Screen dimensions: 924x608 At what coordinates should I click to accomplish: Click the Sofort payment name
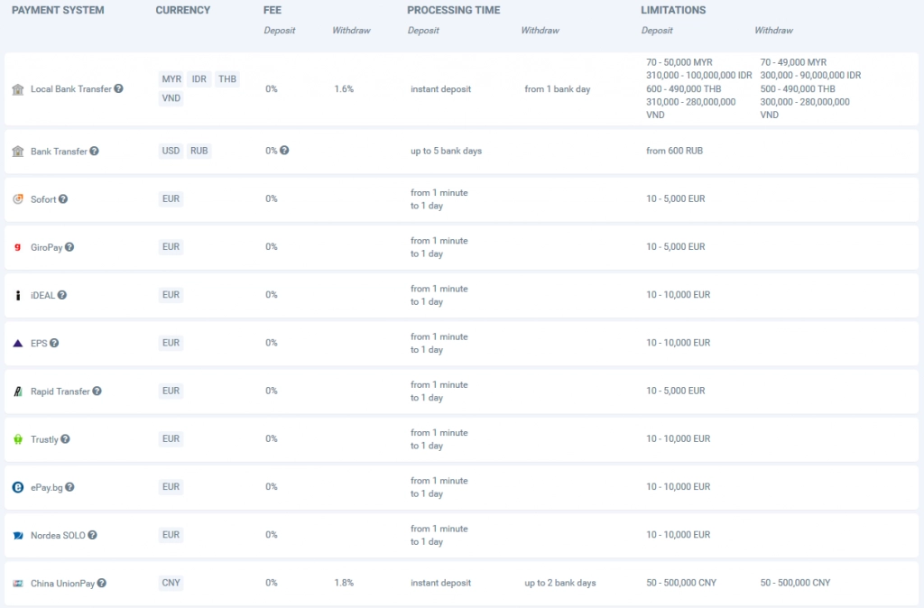[43, 199]
